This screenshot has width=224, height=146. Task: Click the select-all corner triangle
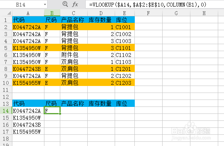point(9,13)
